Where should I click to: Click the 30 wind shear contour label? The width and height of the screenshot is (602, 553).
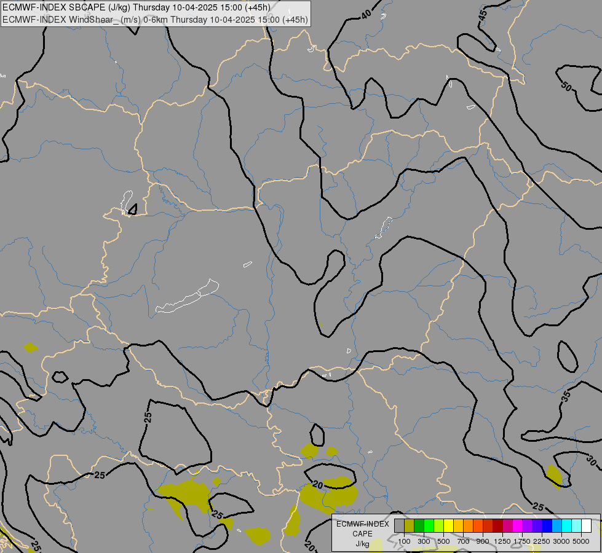(x=592, y=460)
